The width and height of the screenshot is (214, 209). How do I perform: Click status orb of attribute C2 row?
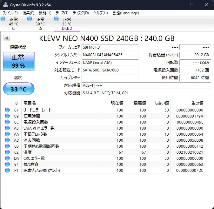(x=7, y=152)
